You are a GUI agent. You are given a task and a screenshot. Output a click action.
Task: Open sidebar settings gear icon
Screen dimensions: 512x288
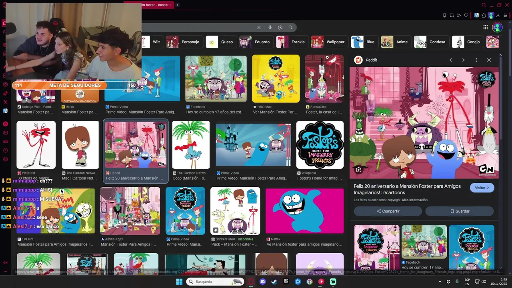click(6, 159)
